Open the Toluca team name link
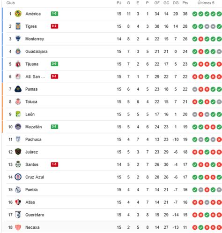The height and width of the screenshot is (233, 222). [31, 102]
